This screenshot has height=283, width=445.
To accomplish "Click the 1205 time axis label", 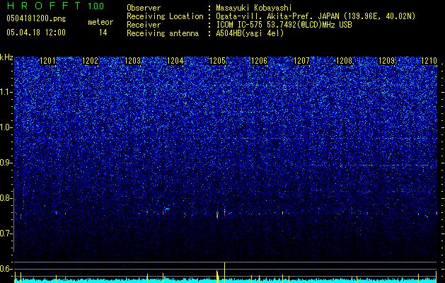I will click(217, 61).
